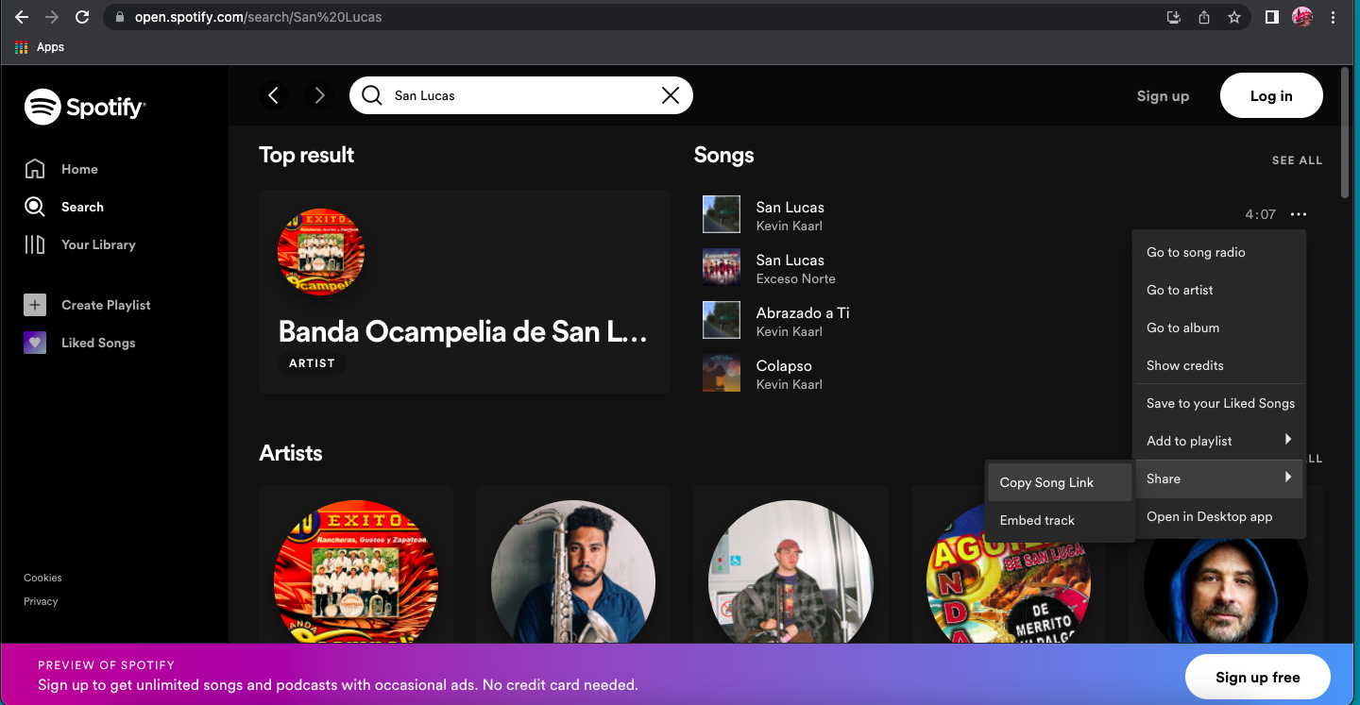Click the browser back arrow
Image resolution: width=1360 pixels, height=705 pixels.
21,17
